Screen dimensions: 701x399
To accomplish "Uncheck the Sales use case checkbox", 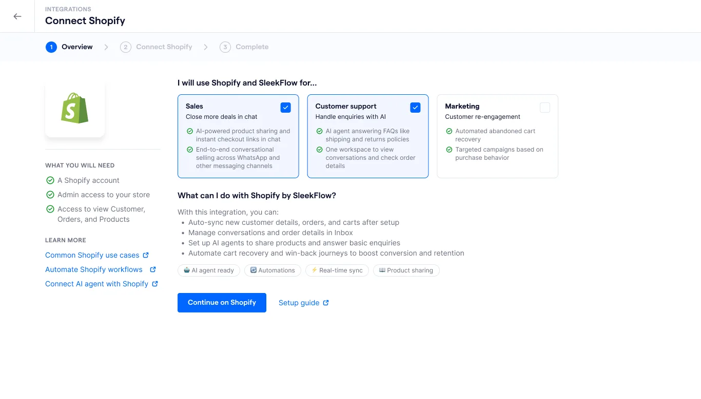I will point(286,108).
